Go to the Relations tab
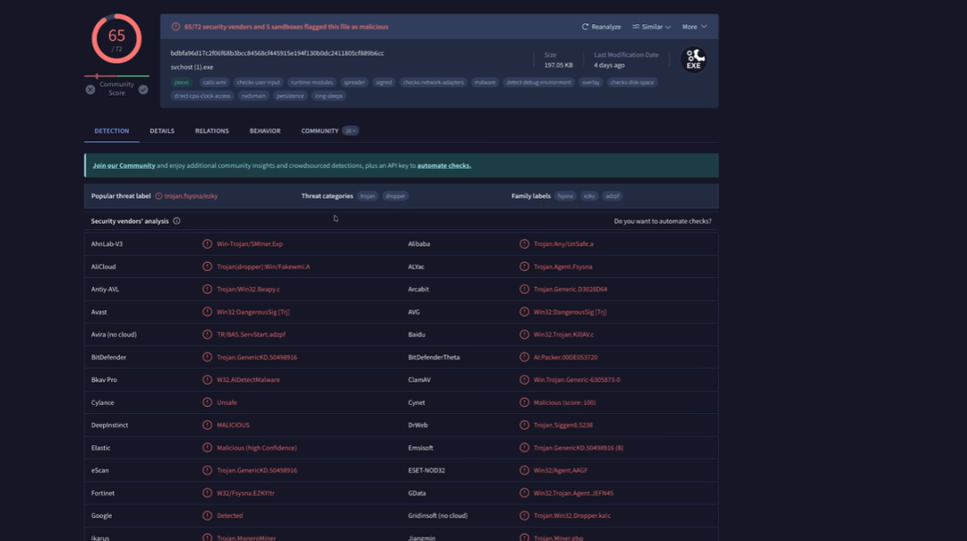This screenshot has width=967, height=541. (x=212, y=131)
